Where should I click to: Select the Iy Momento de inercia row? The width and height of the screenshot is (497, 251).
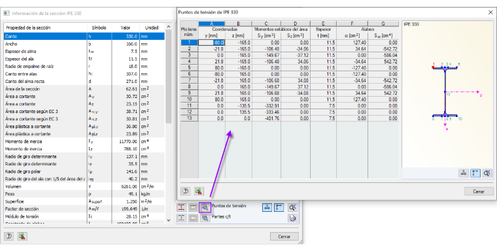pyautogui.click(x=84, y=142)
